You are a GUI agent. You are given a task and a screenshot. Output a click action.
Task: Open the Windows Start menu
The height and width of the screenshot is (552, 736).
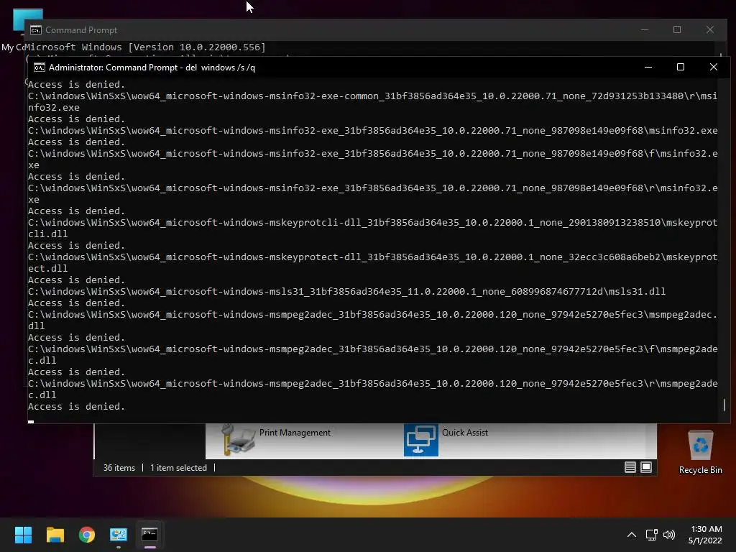[23, 535]
